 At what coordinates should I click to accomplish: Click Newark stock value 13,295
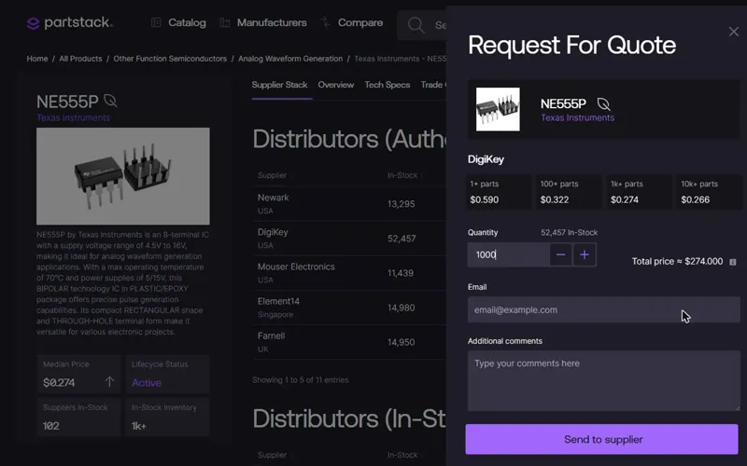click(402, 204)
